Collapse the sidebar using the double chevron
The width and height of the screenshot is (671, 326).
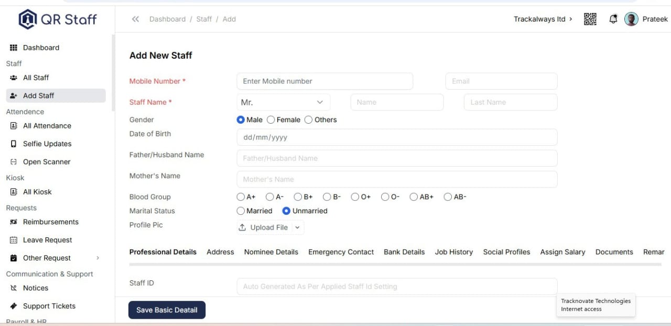click(135, 18)
